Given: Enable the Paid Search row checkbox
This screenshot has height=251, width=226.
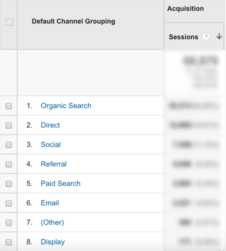Looking at the screenshot, I should [9, 184].
